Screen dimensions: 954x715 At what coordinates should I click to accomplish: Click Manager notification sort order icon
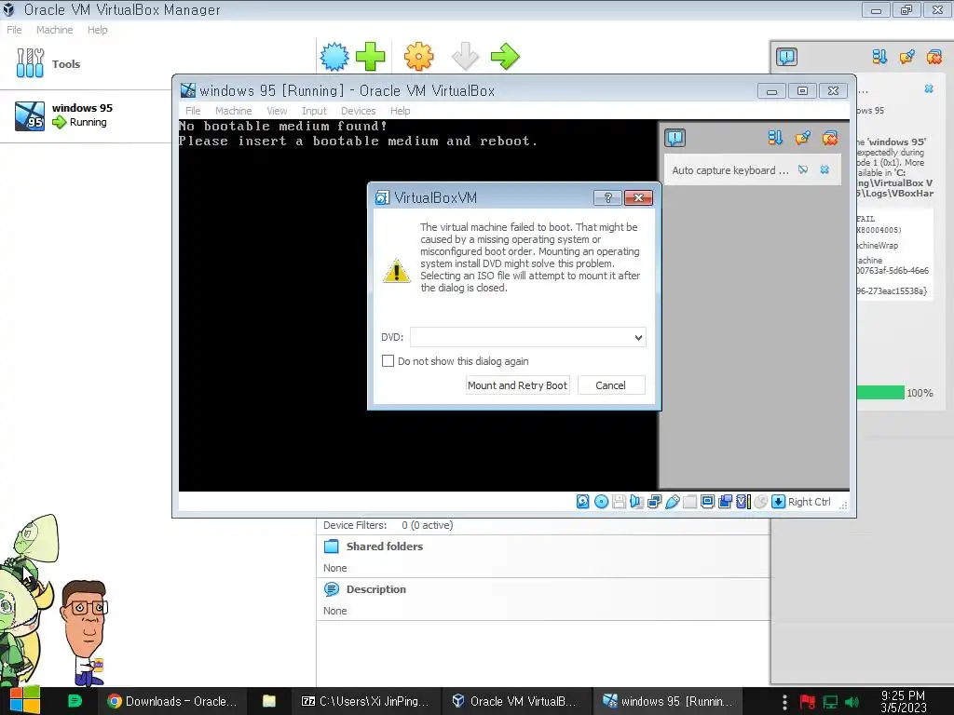(879, 57)
